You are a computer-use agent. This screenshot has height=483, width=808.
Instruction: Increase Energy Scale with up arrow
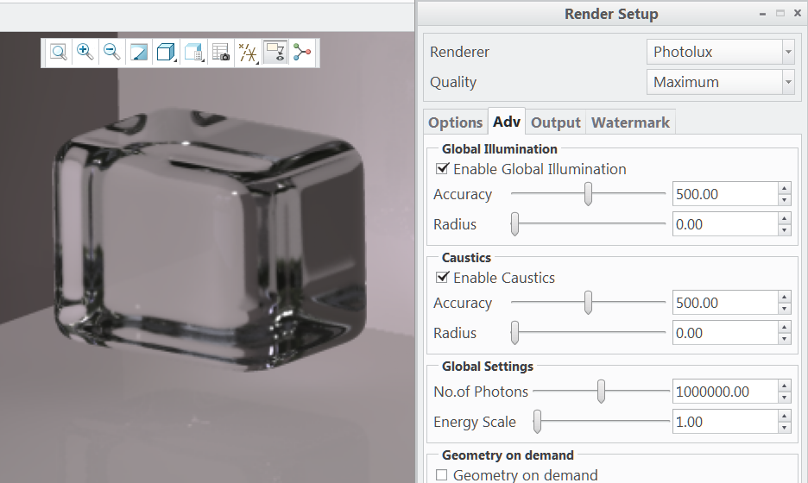click(785, 416)
